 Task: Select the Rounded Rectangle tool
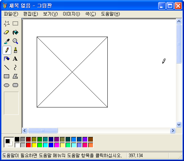pos(16,85)
